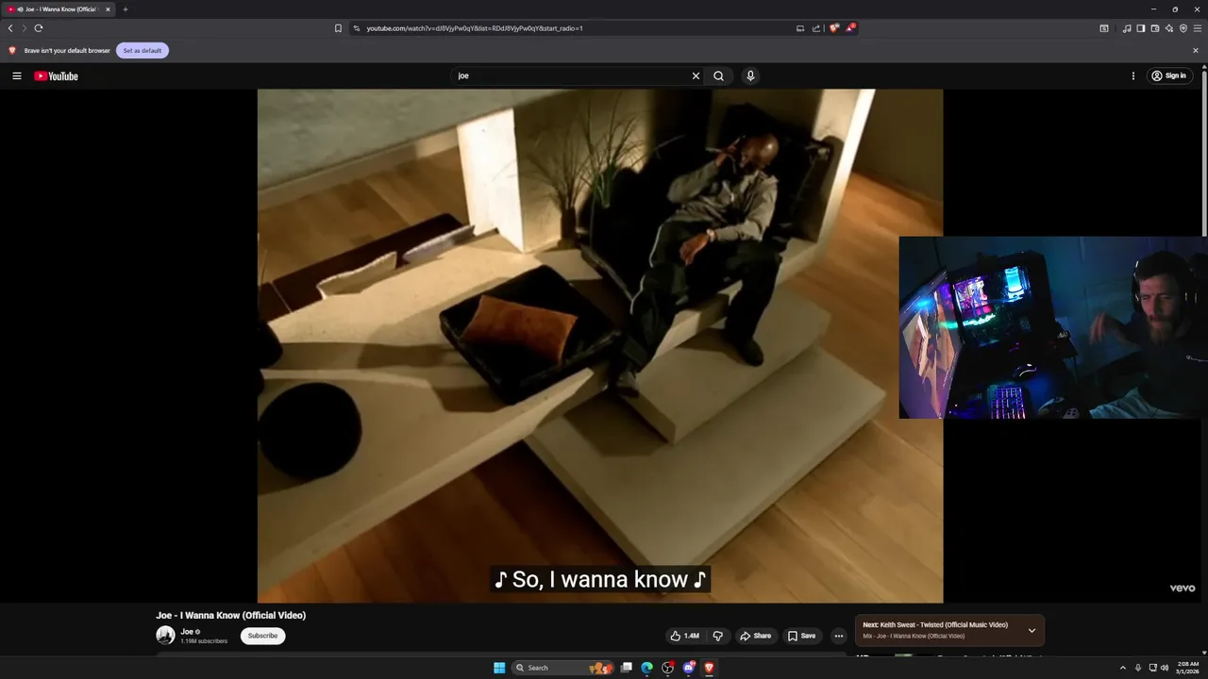The width and height of the screenshot is (1208, 679).
Task: View site information icon in address bar
Action: (x=357, y=28)
